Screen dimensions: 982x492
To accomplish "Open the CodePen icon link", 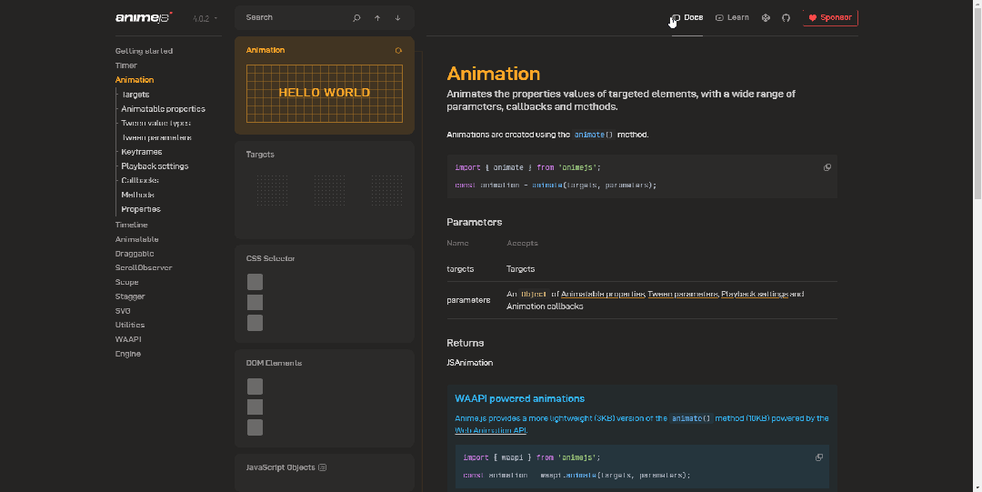I will click(766, 18).
